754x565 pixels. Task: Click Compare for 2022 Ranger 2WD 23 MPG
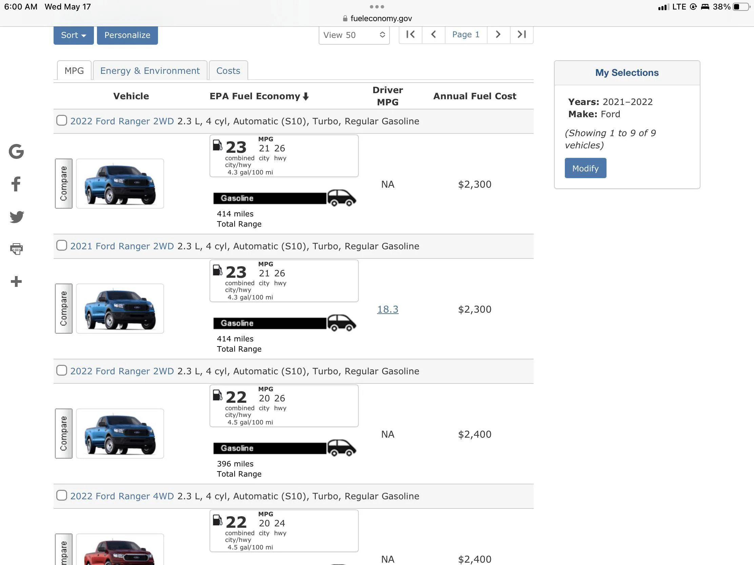click(64, 184)
